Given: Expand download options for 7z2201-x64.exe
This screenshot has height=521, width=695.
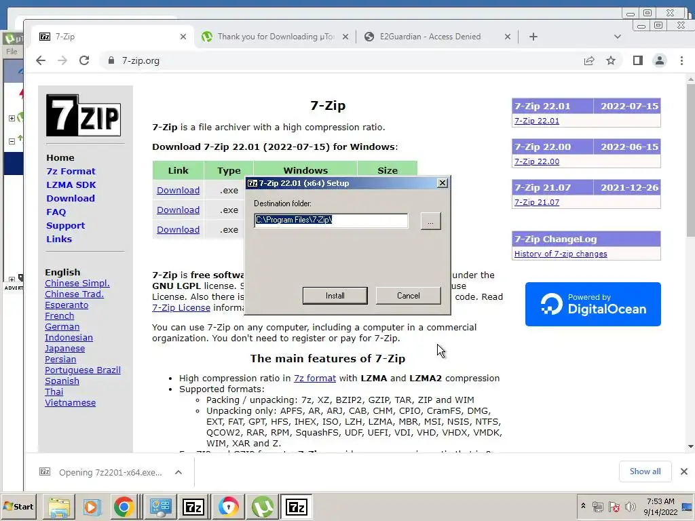Looking at the screenshot, I should click(x=179, y=472).
